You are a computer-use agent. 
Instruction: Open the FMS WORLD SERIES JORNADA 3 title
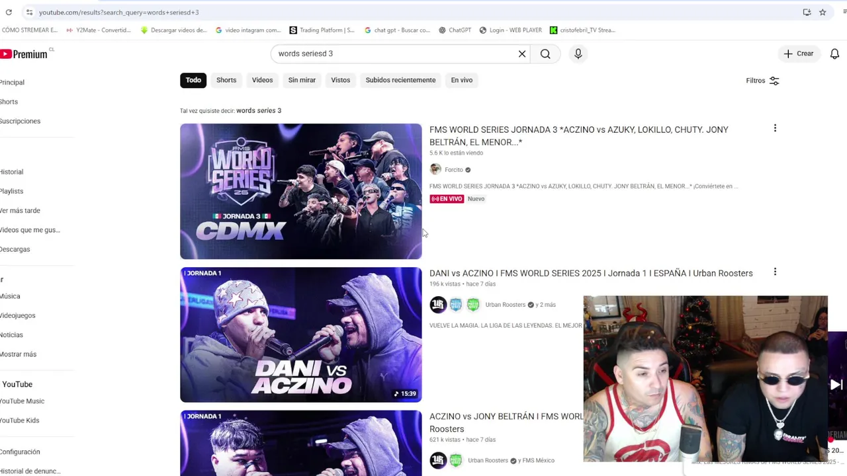point(579,136)
